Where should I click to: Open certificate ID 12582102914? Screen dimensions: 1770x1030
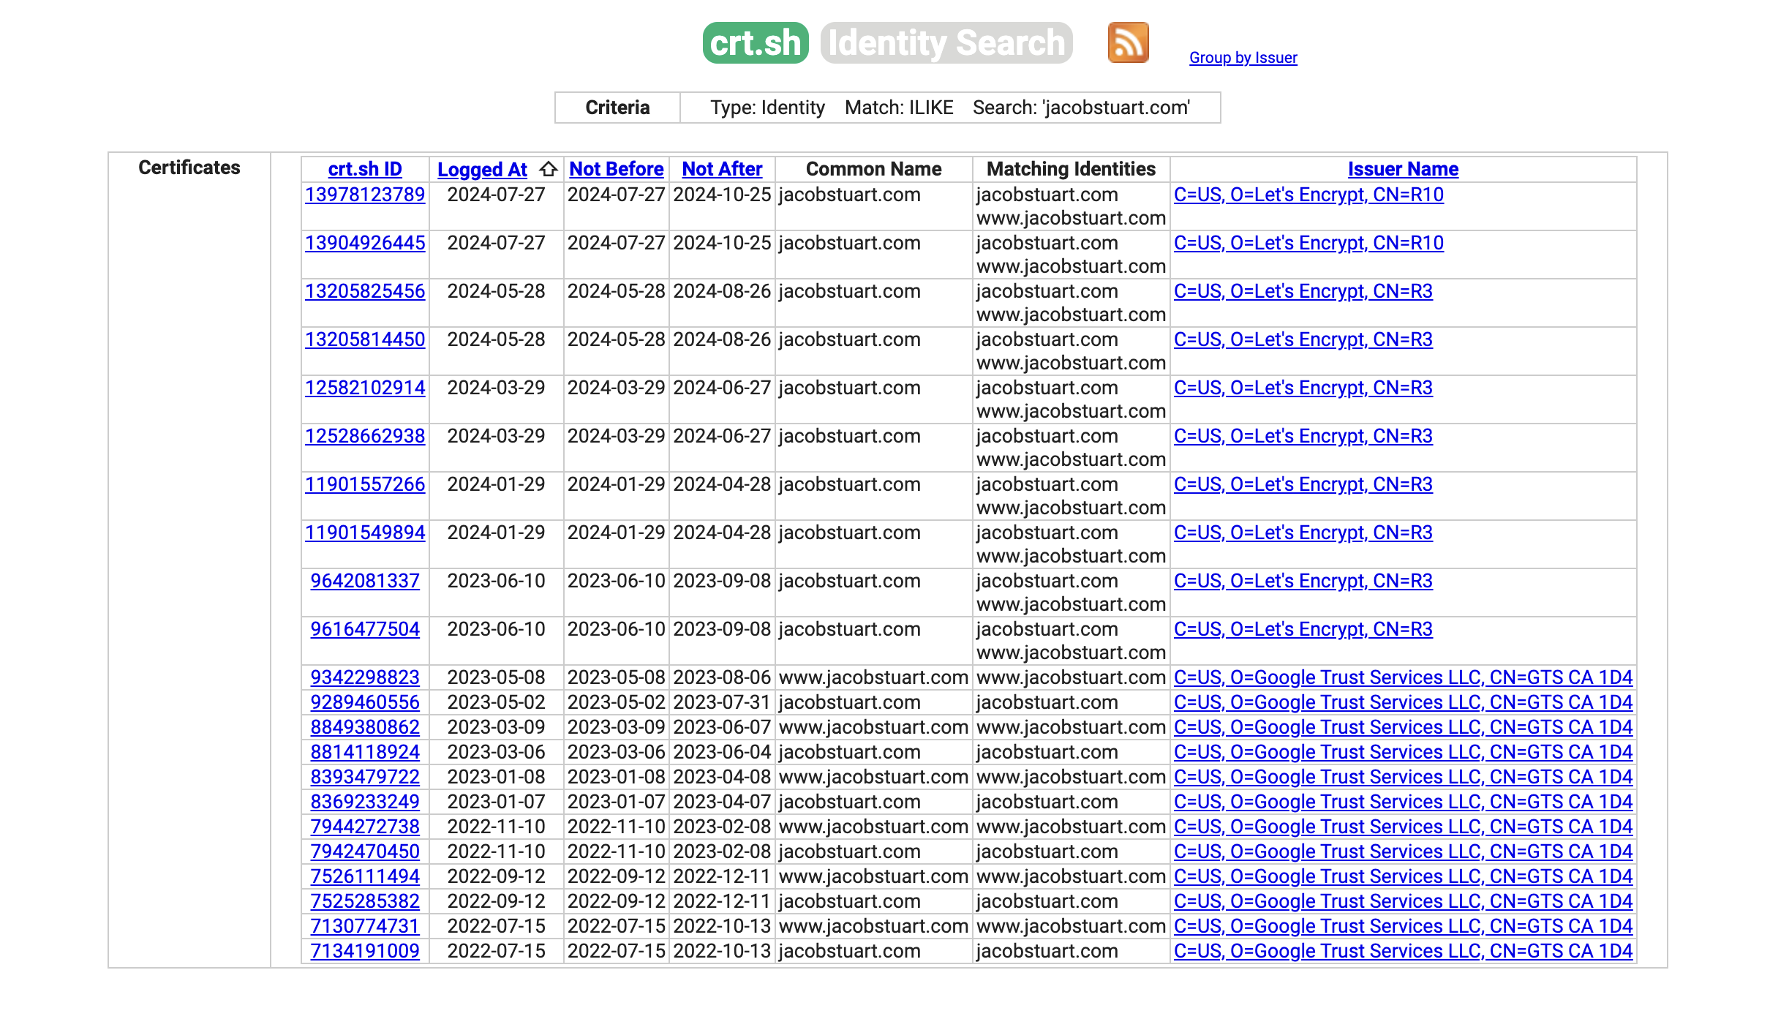(x=365, y=388)
